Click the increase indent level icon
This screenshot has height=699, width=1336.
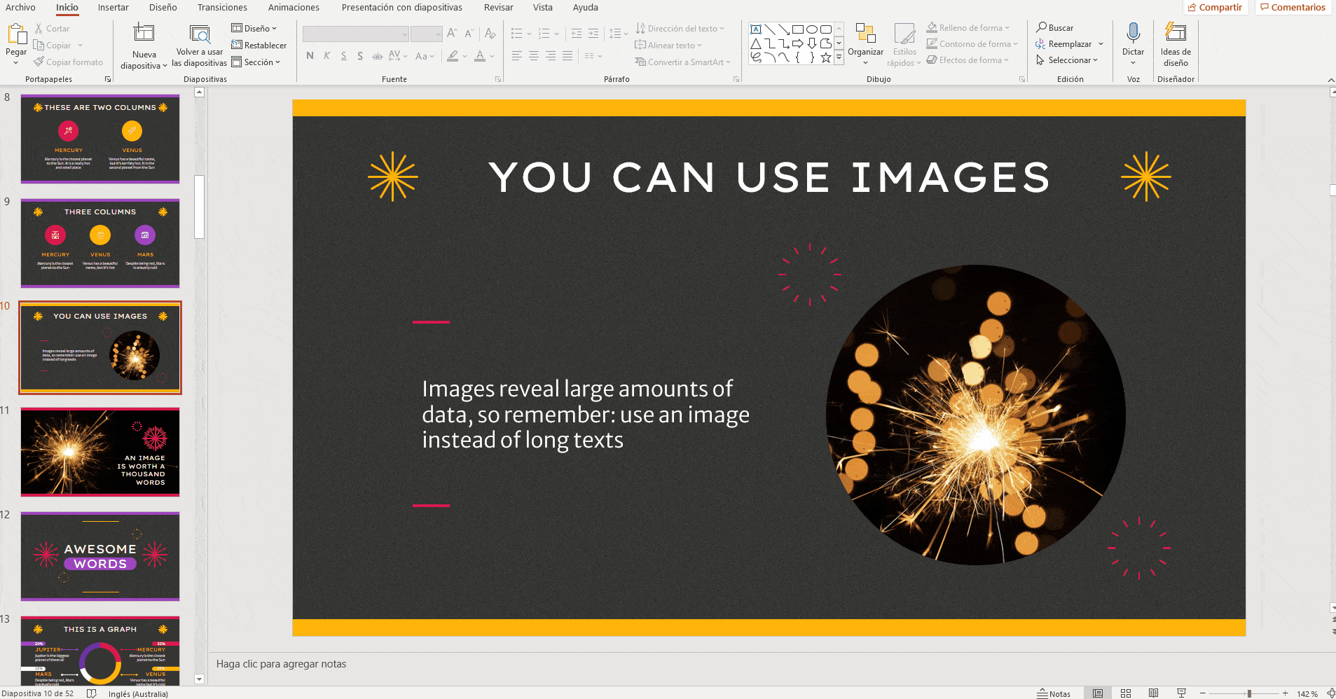click(593, 33)
